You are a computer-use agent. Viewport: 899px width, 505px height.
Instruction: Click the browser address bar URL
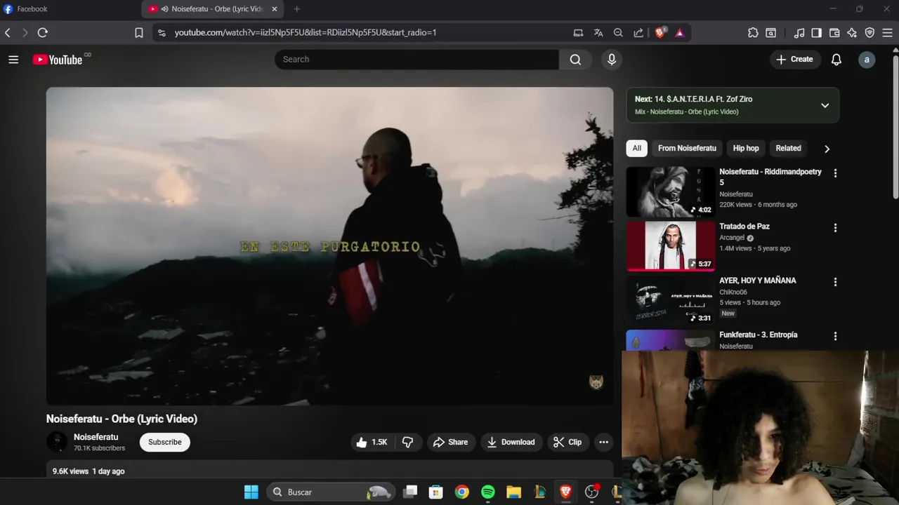pyautogui.click(x=306, y=32)
